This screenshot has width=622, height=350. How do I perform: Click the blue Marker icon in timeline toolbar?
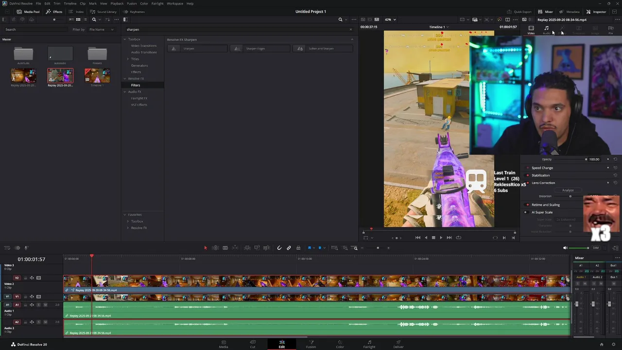click(x=320, y=248)
